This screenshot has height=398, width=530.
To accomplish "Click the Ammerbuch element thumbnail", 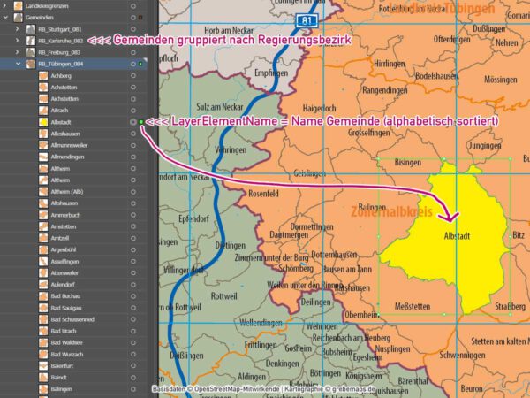I will (43, 215).
